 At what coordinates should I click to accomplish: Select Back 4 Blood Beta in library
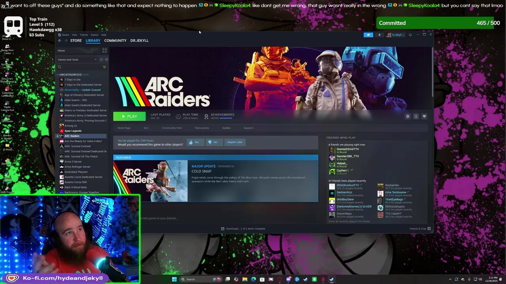76,187
